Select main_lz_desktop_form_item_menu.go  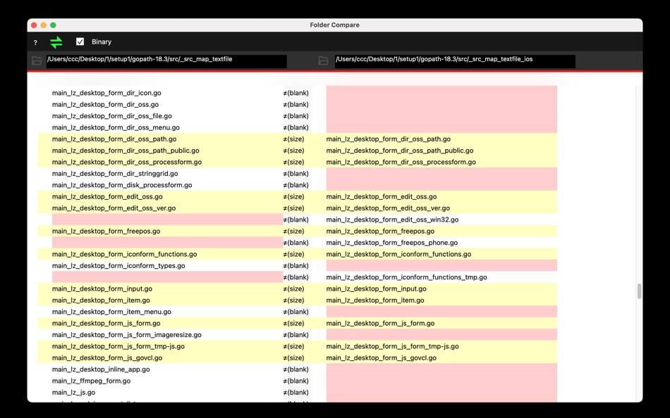tap(111, 312)
